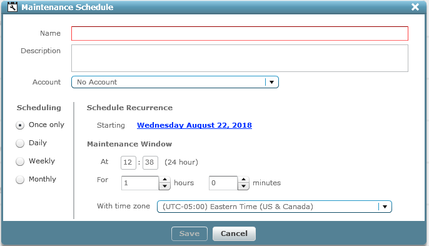Click into the Description text area
The image size is (429, 246).
click(240, 58)
